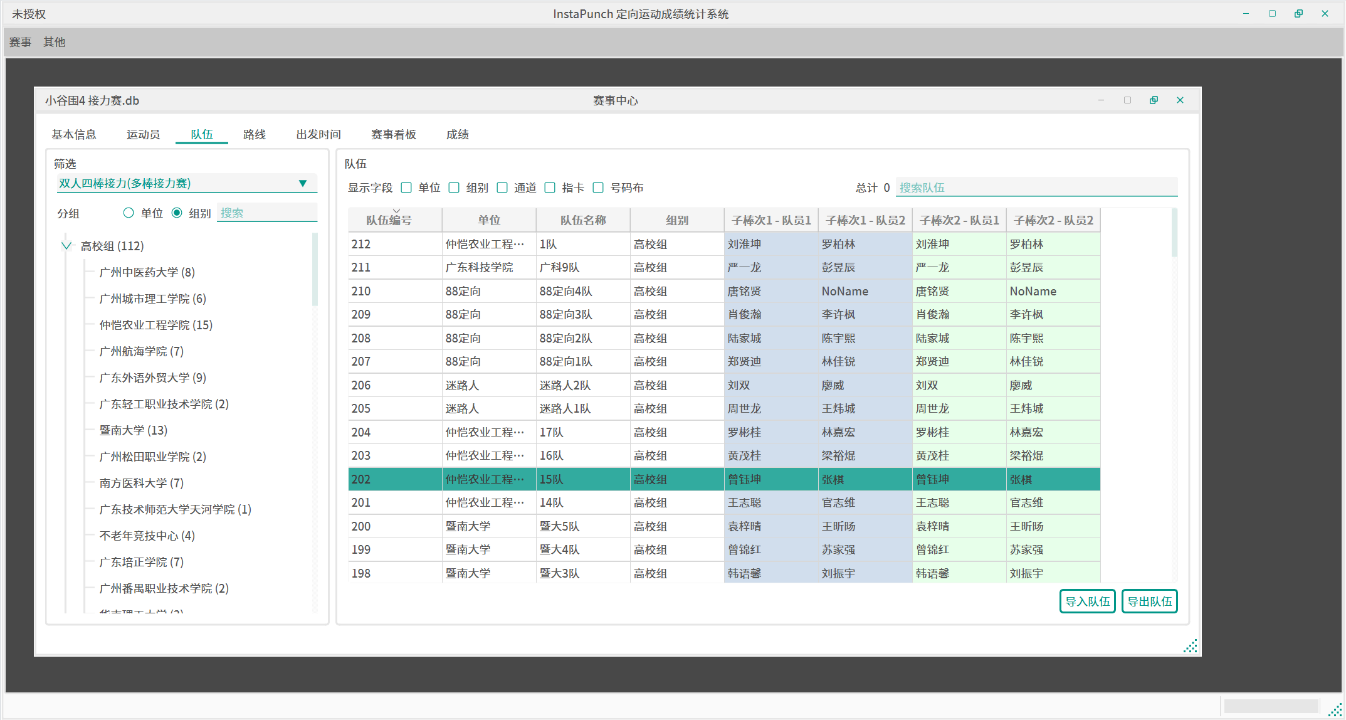The width and height of the screenshot is (1346, 720).
Task: Maximize the 赛事中心 inner window
Action: pyautogui.click(x=1127, y=100)
